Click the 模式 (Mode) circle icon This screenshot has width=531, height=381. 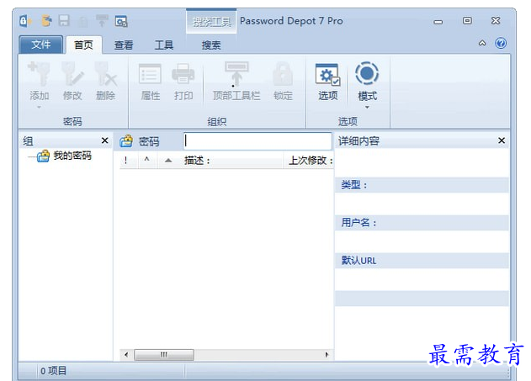367,73
